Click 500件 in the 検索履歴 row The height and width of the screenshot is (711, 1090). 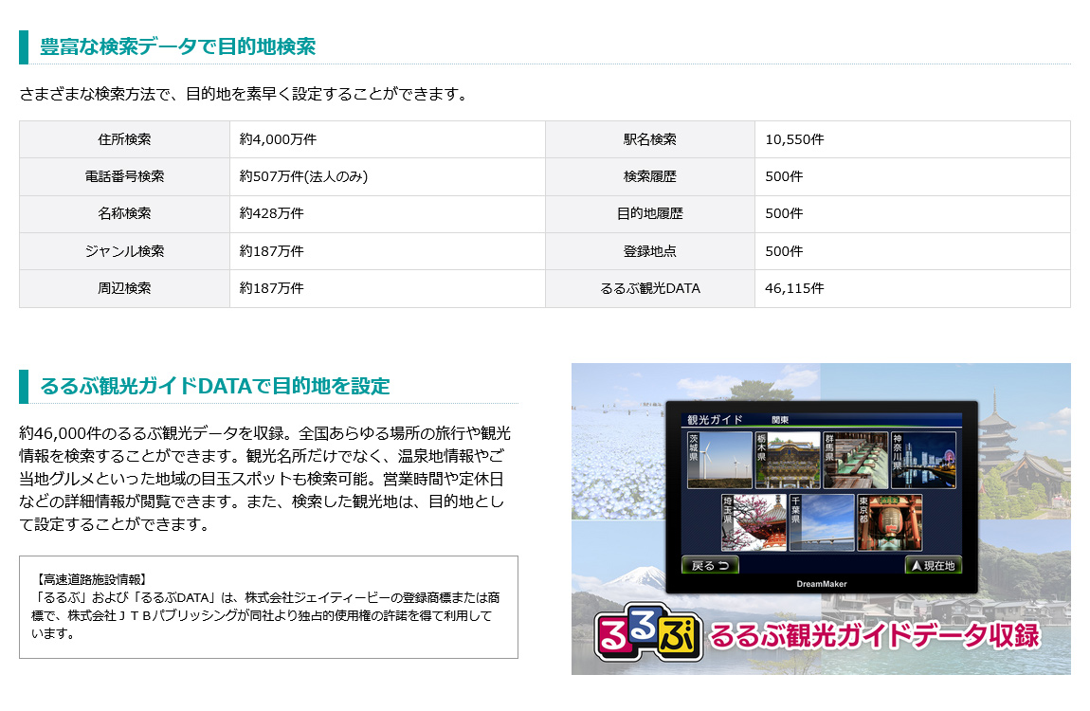pyautogui.click(x=784, y=176)
